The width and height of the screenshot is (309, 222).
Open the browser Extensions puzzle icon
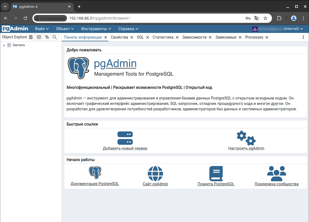pyautogui.click(x=279, y=18)
